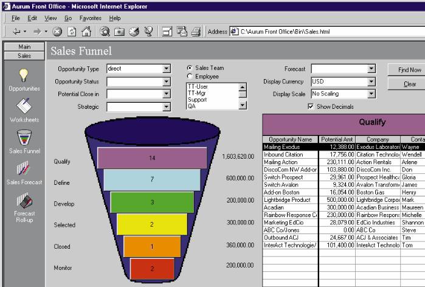Open Opportunities lightbulb icon in sidebar
This screenshot has height=287, width=425.
pos(24,75)
